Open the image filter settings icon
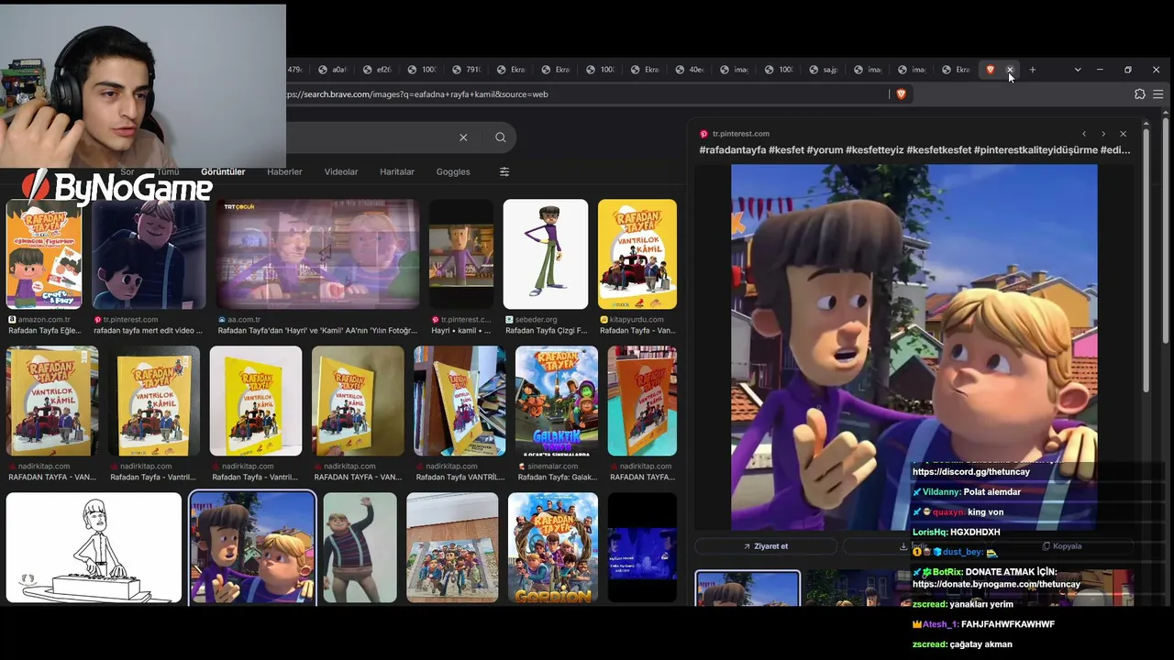 pyautogui.click(x=504, y=171)
